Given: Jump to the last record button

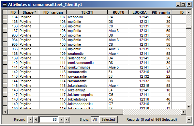Looking at the screenshot, I should [67, 119].
